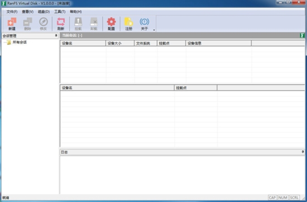The height and width of the screenshot is (202, 307).
Task: Refresh the list with the 刷新 icon
Action: pos(61,23)
